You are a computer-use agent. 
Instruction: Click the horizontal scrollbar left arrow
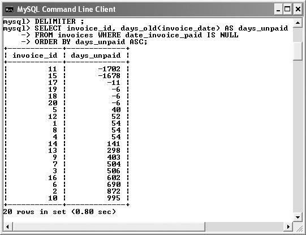click(x=7, y=227)
